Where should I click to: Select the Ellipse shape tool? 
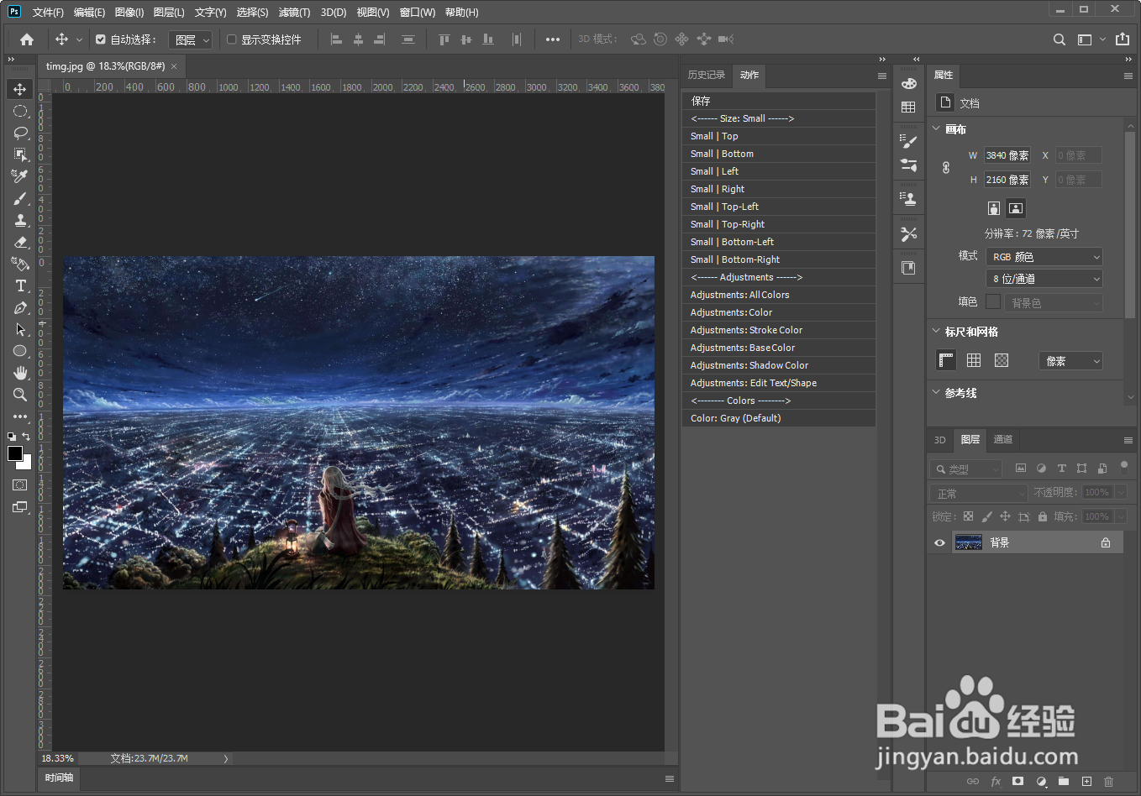[x=20, y=351]
